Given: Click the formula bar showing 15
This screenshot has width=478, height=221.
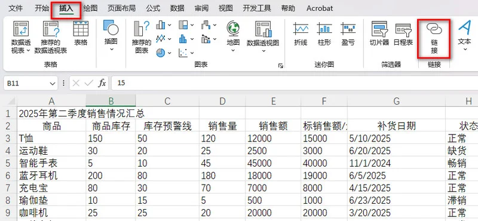Looking at the screenshot, I should click(295, 83).
